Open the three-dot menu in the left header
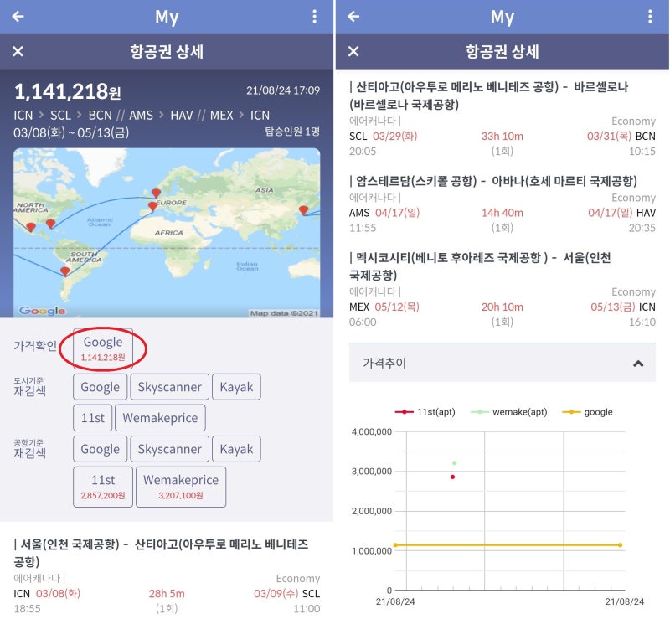 315,17
